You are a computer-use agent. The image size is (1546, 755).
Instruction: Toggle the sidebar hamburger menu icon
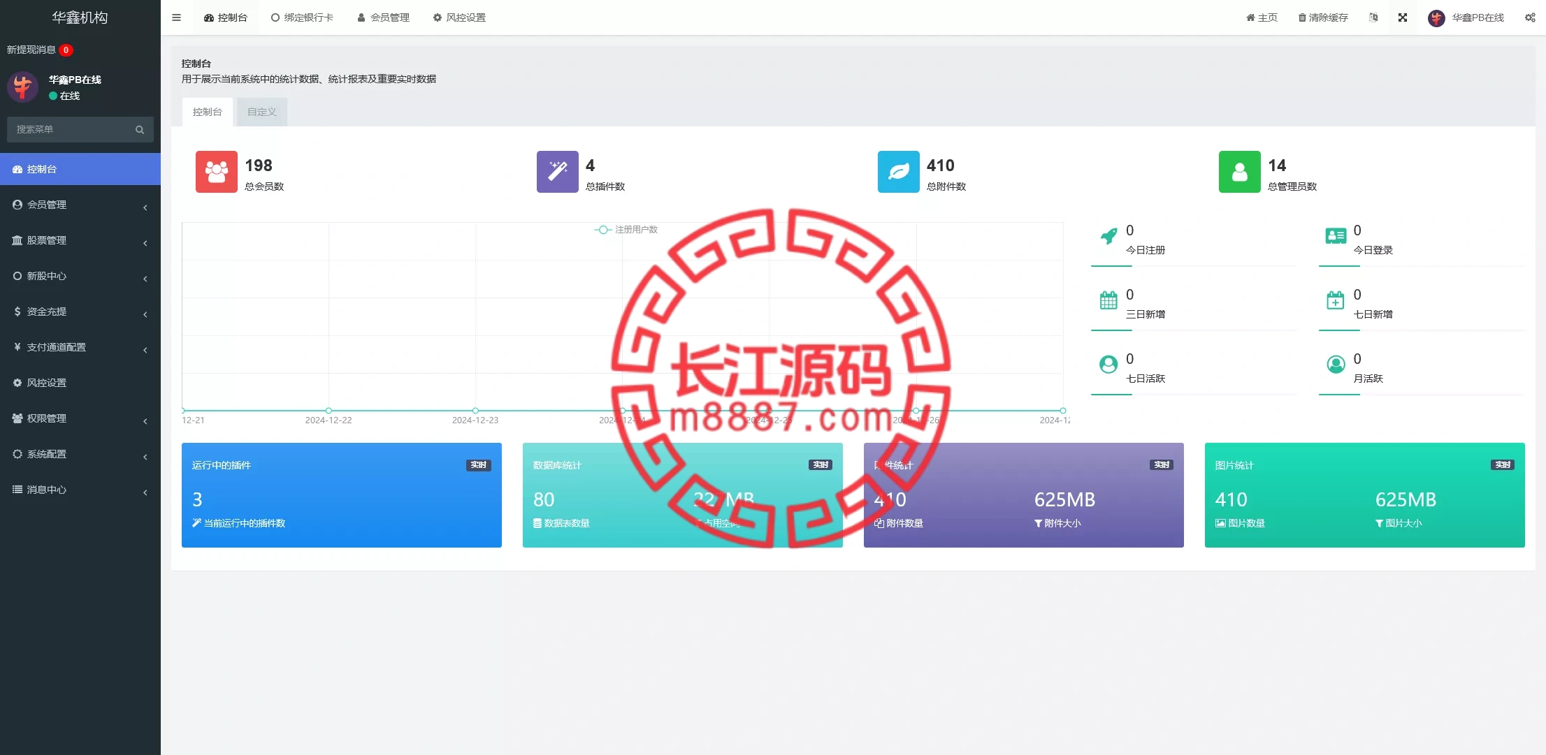176,17
